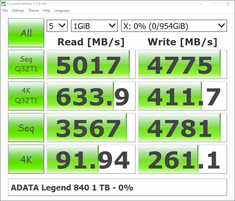Run all benchmarks with All button
235x201 pixels.
click(x=26, y=33)
